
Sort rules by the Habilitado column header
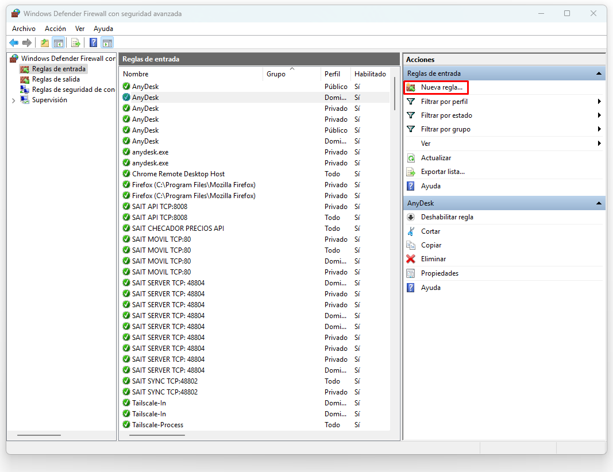pos(370,74)
